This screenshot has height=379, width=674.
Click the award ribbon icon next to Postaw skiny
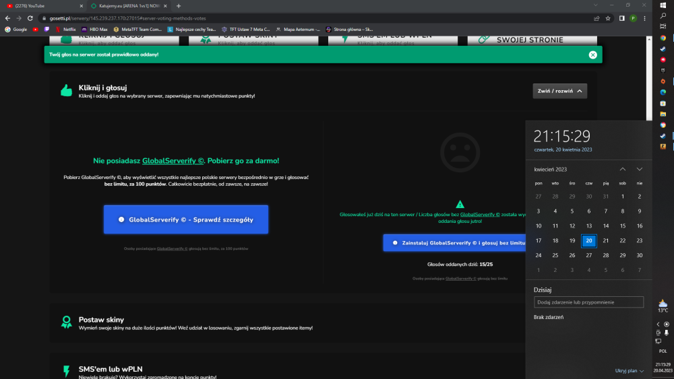(66, 322)
